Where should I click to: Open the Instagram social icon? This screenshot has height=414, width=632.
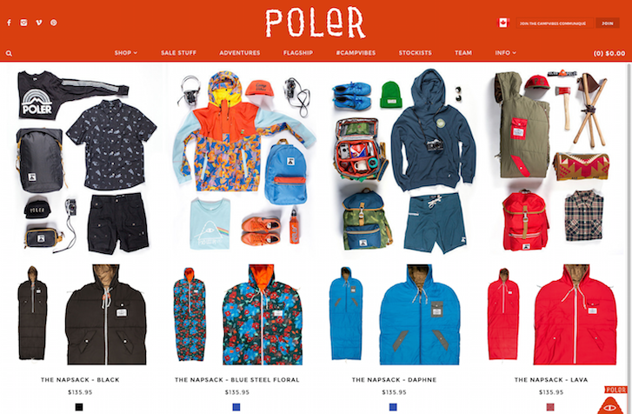click(x=23, y=23)
